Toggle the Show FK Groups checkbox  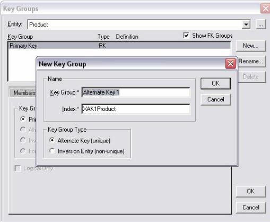coord(186,36)
